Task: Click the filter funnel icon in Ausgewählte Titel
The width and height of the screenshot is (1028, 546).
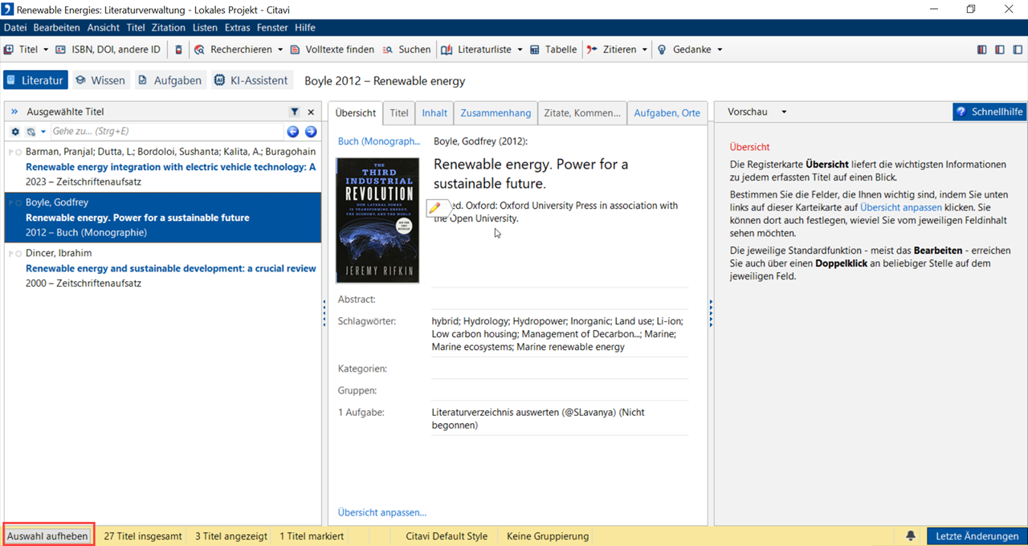Action: click(x=295, y=112)
